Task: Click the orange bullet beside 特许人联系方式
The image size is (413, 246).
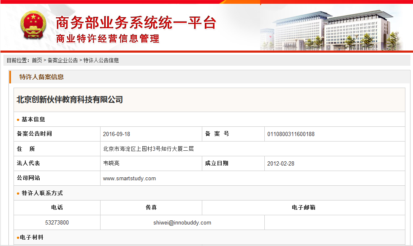Action: (x=18, y=193)
